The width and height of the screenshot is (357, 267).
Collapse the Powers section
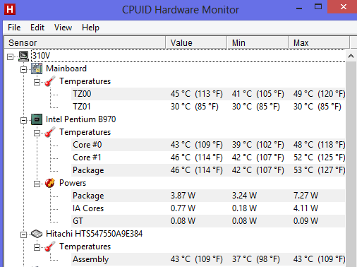(37, 184)
